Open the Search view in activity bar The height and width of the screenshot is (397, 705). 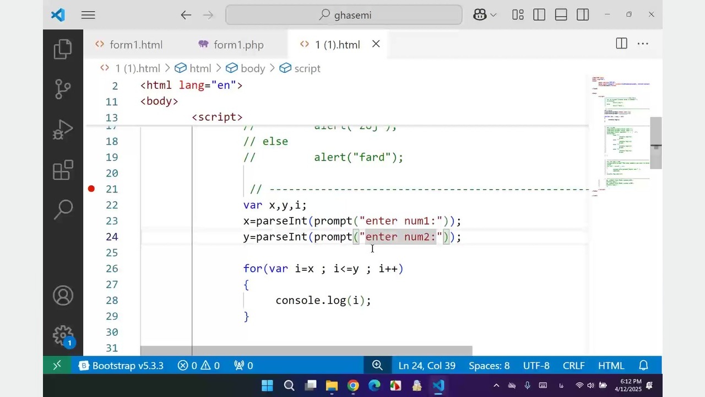63,210
